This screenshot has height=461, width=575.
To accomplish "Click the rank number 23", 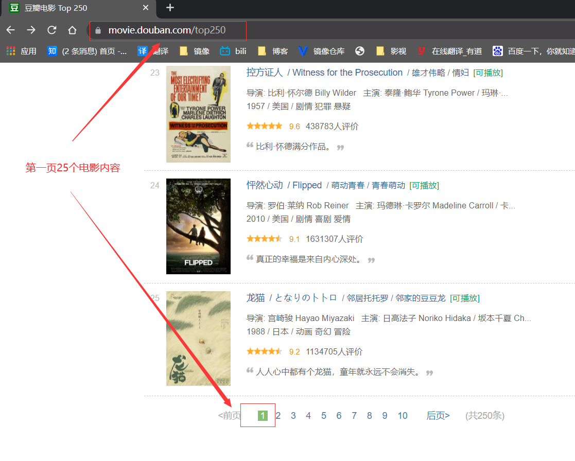I will (155, 73).
